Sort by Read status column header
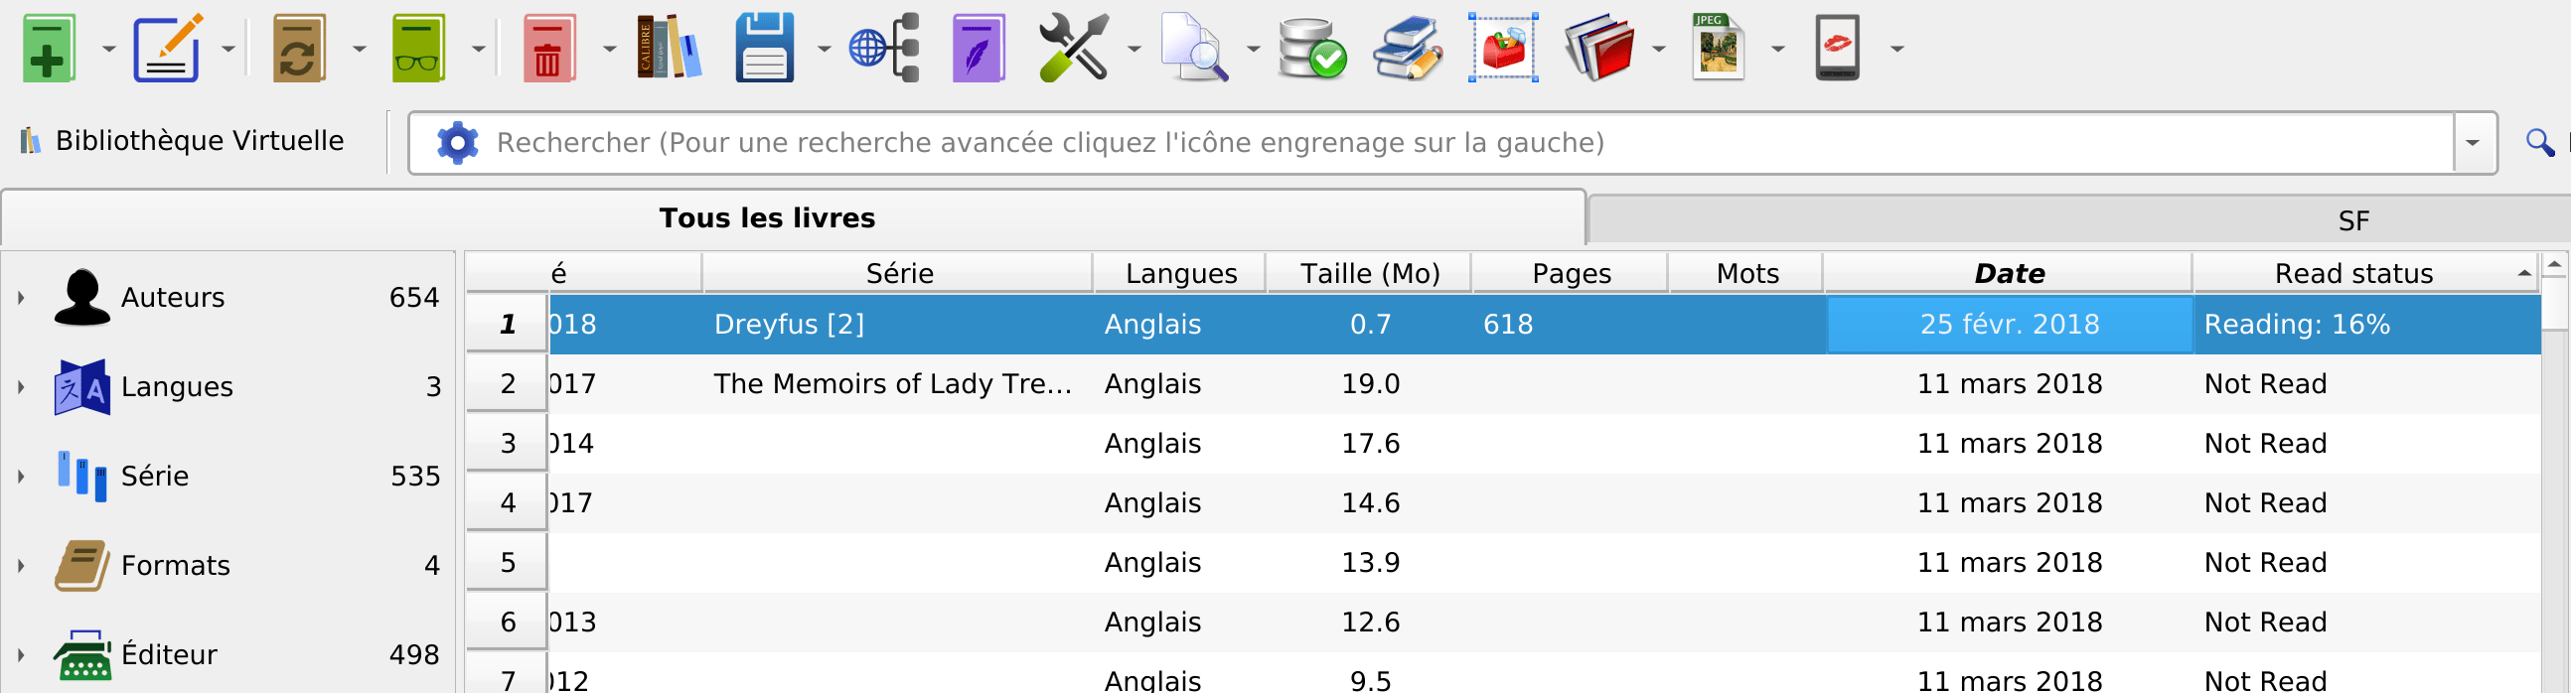The image size is (2571, 693). coord(2366,273)
